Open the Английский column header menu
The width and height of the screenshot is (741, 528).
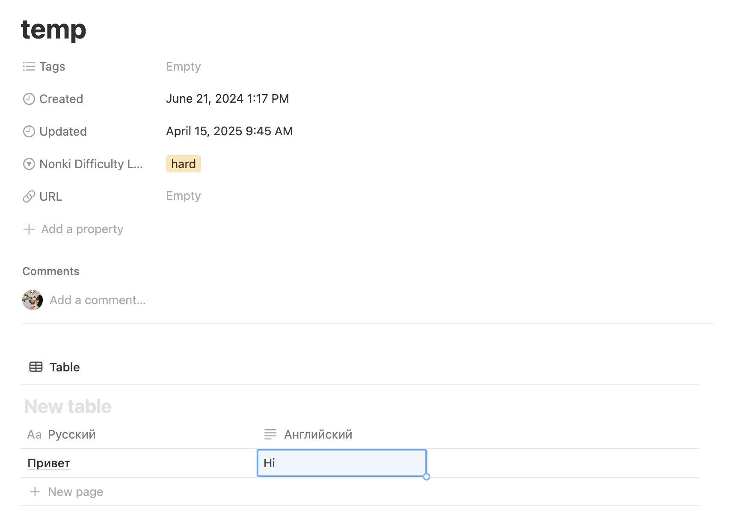318,434
